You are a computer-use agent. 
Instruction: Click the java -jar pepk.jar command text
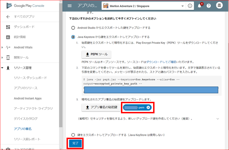[131, 82]
